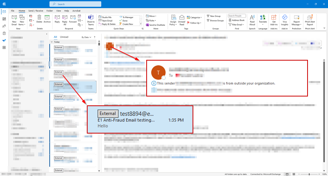Click Reply All in the ribbon
This screenshot has width=328, height=176.
click(x=65, y=20)
